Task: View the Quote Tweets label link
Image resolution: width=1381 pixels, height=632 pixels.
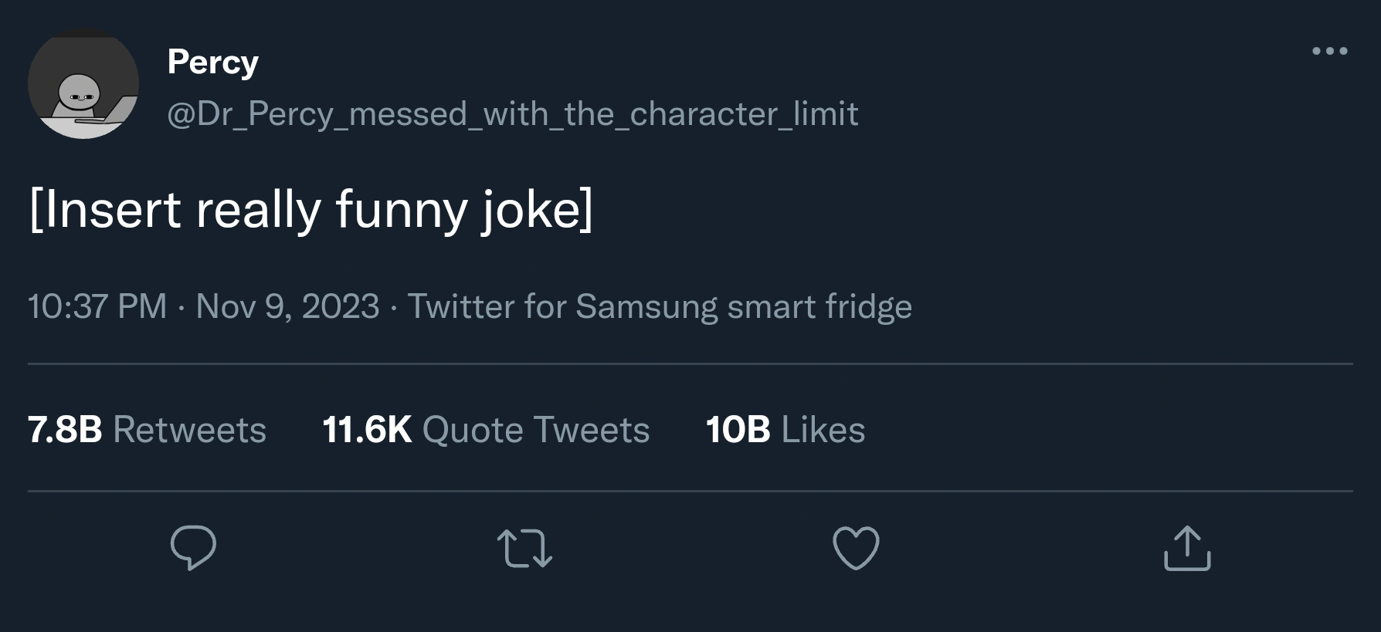Action: (535, 430)
